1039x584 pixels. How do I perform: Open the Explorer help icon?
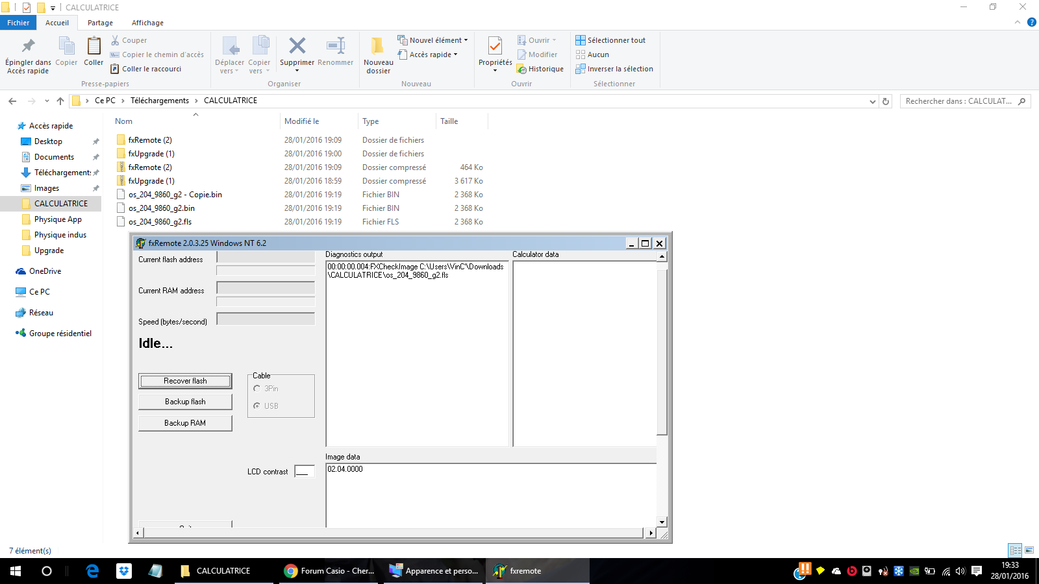[x=1031, y=22]
